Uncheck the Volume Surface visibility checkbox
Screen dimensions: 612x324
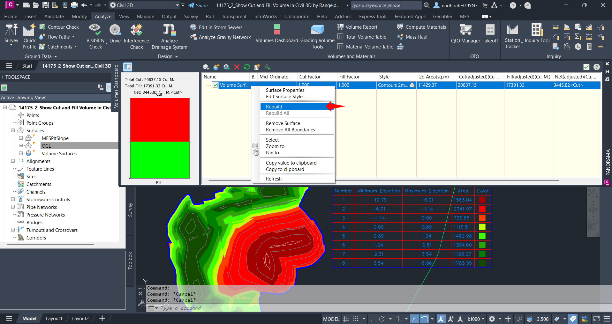(215, 85)
